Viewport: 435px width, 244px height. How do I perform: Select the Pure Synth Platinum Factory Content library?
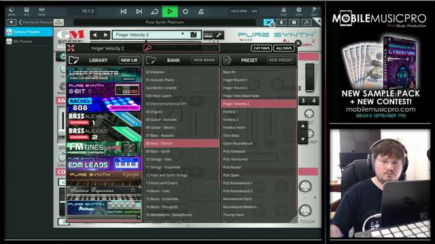click(x=104, y=208)
